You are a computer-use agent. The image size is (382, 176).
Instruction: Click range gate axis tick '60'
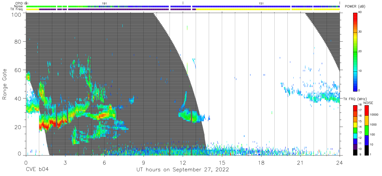tap(18, 70)
